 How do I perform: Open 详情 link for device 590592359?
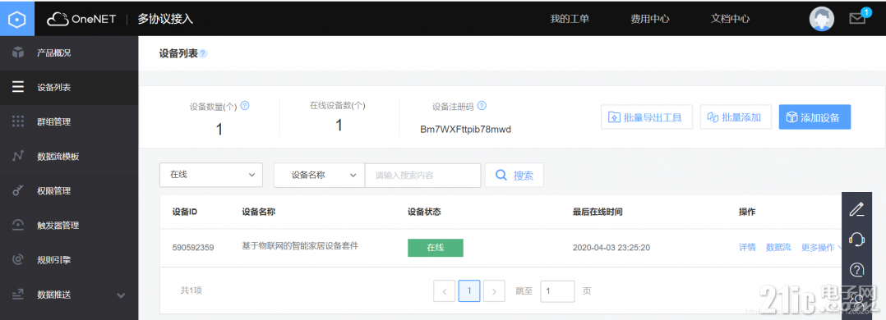747,247
